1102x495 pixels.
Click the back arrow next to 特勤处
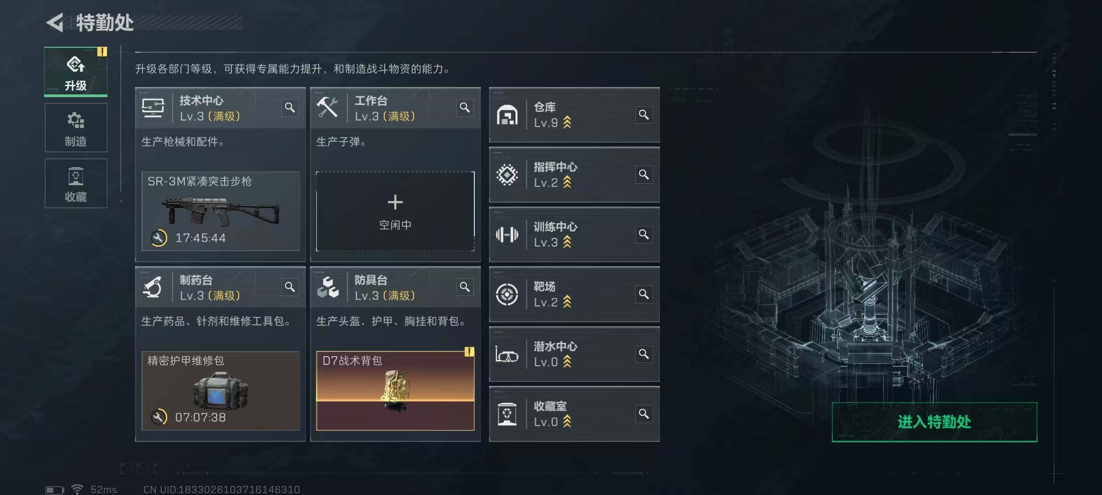pyautogui.click(x=55, y=22)
